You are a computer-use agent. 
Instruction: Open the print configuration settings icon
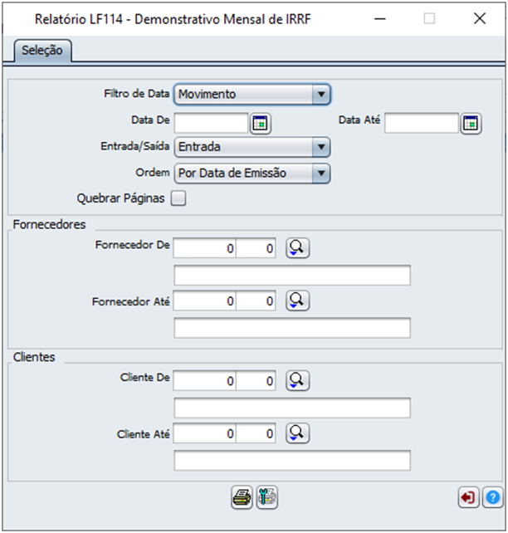[x=267, y=497]
